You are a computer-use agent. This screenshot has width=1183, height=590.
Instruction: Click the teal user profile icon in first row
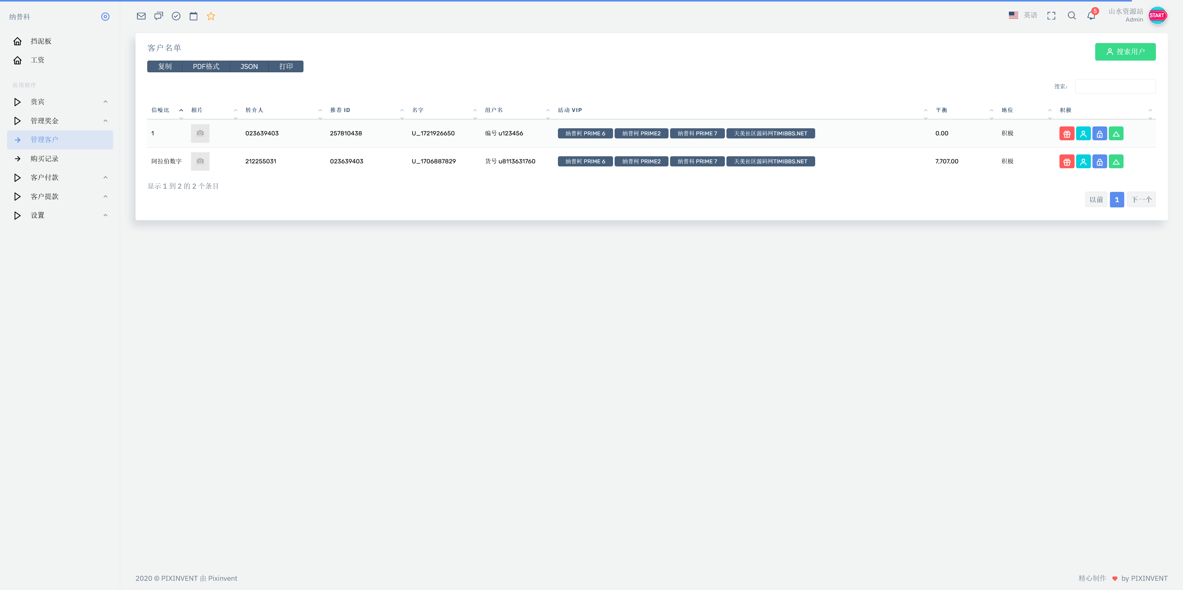tap(1083, 133)
